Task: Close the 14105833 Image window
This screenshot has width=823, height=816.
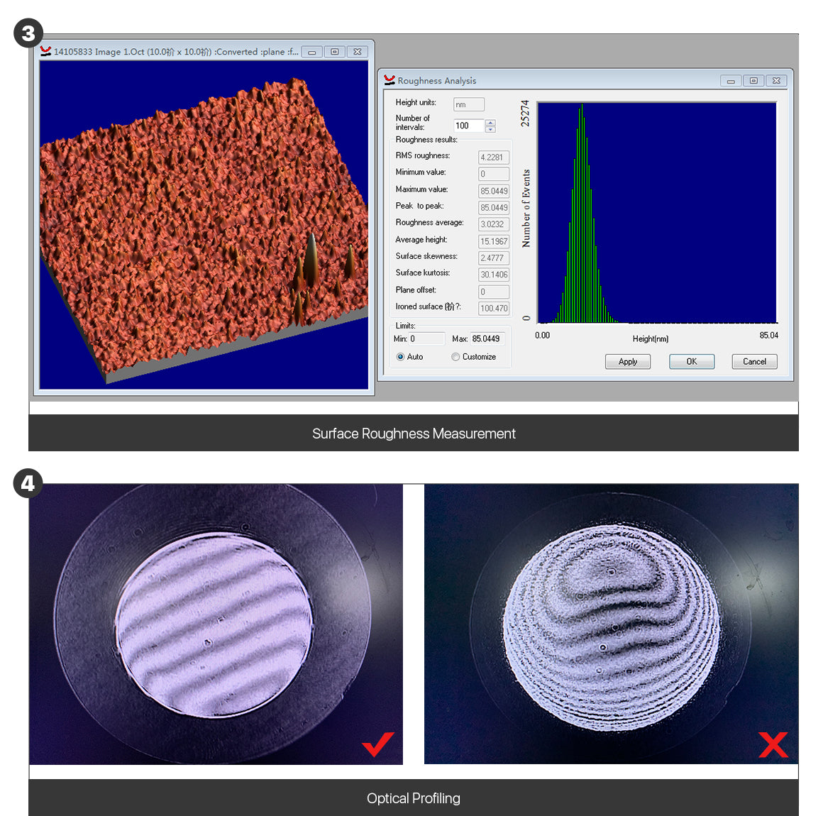Action: [x=358, y=52]
